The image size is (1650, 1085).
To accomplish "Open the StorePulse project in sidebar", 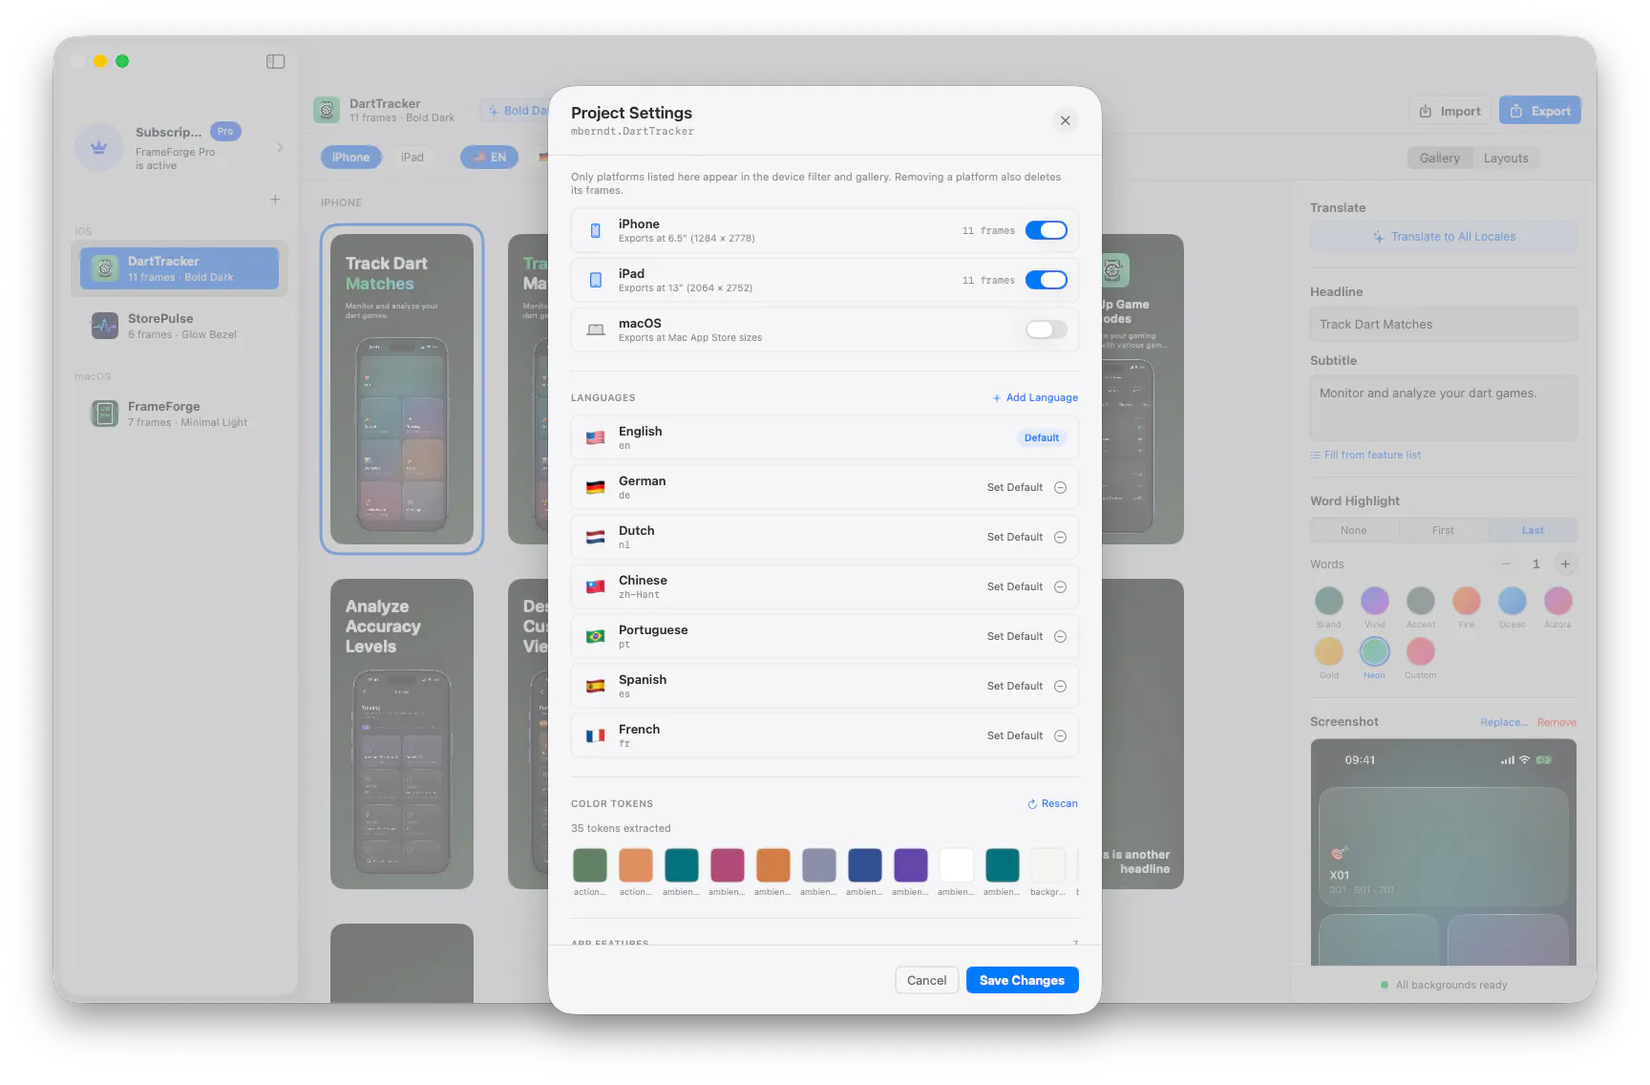I will [x=180, y=326].
